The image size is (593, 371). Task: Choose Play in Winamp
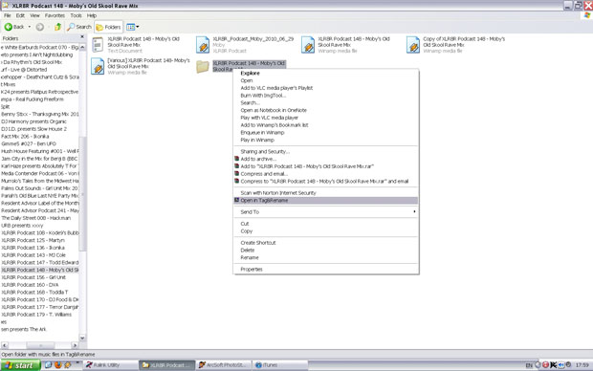tap(326, 140)
